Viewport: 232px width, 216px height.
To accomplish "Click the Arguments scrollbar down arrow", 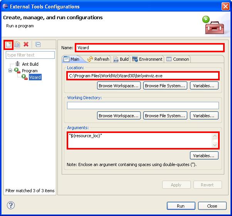I will [x=215, y=145].
